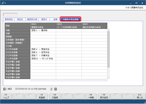This screenshot has width=146, height=104.
Task: Click the F5 次画面 button
Action: tap(55, 96)
